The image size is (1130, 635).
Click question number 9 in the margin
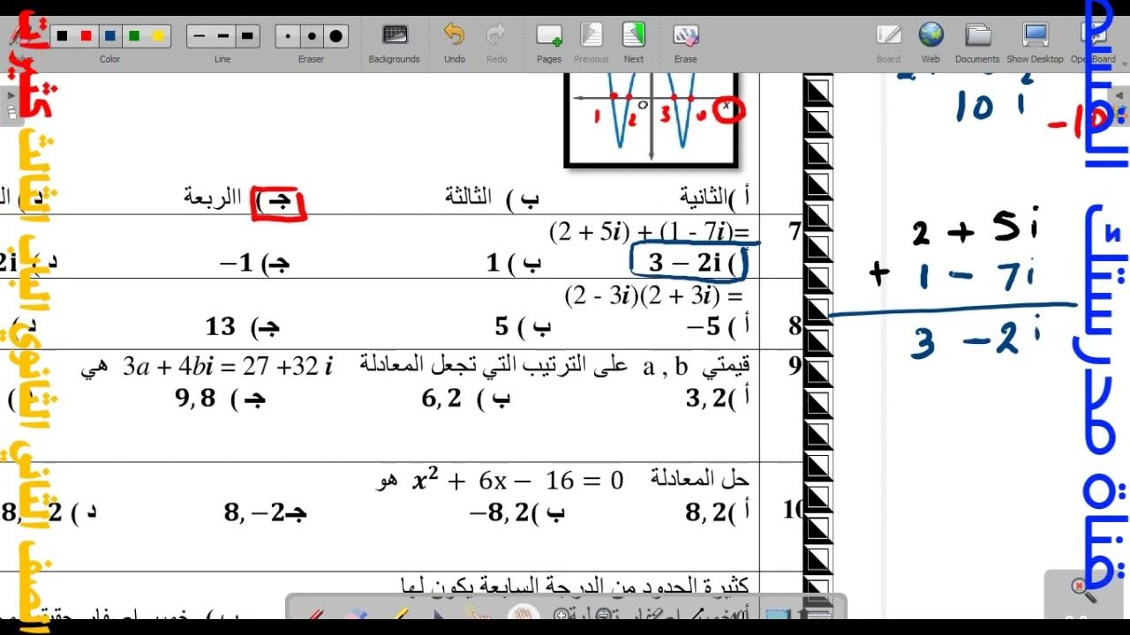click(x=795, y=366)
